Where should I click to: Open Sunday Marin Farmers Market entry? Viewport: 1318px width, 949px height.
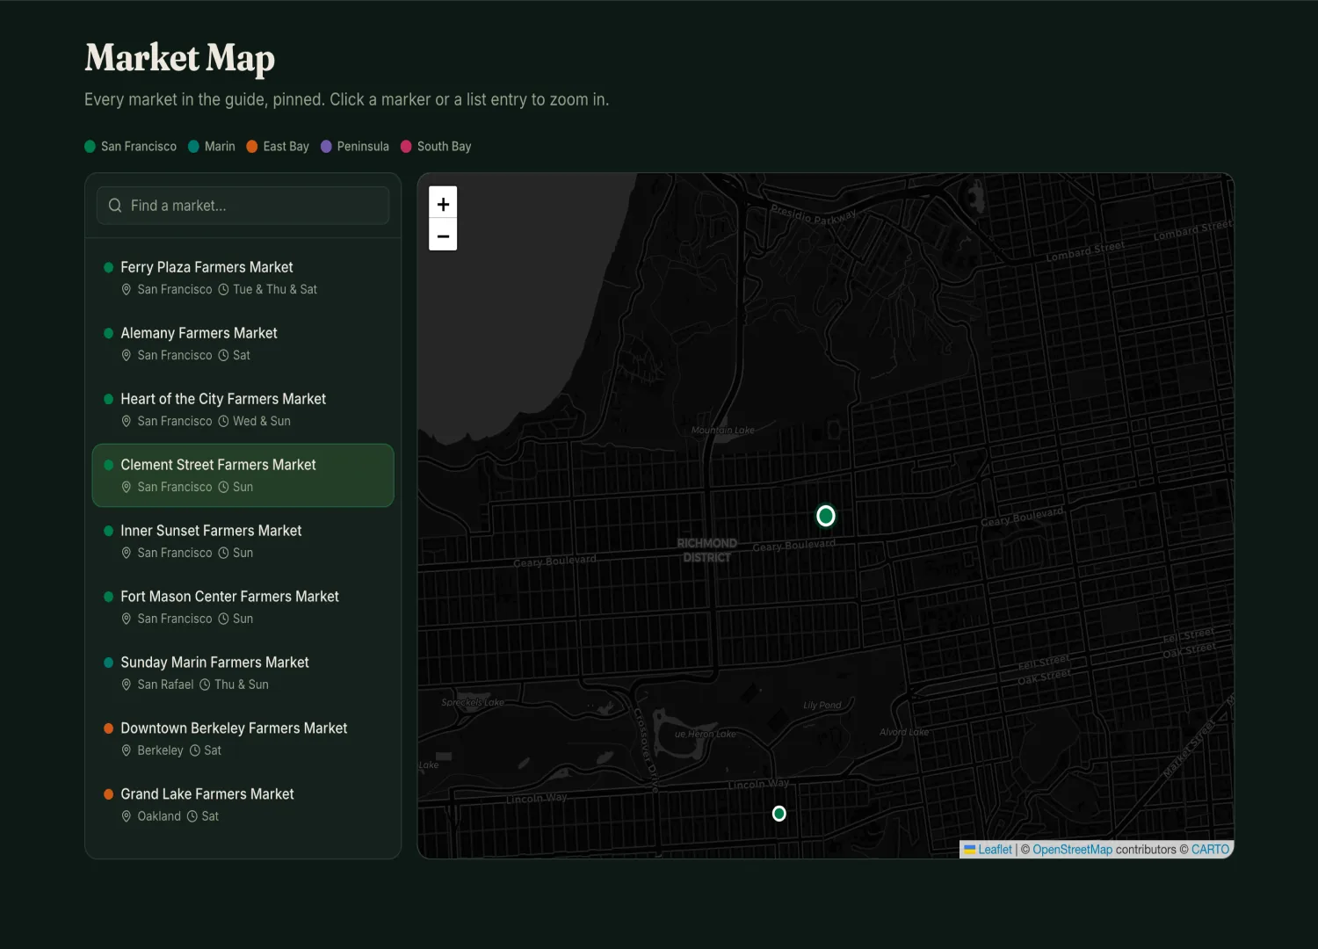click(243, 673)
